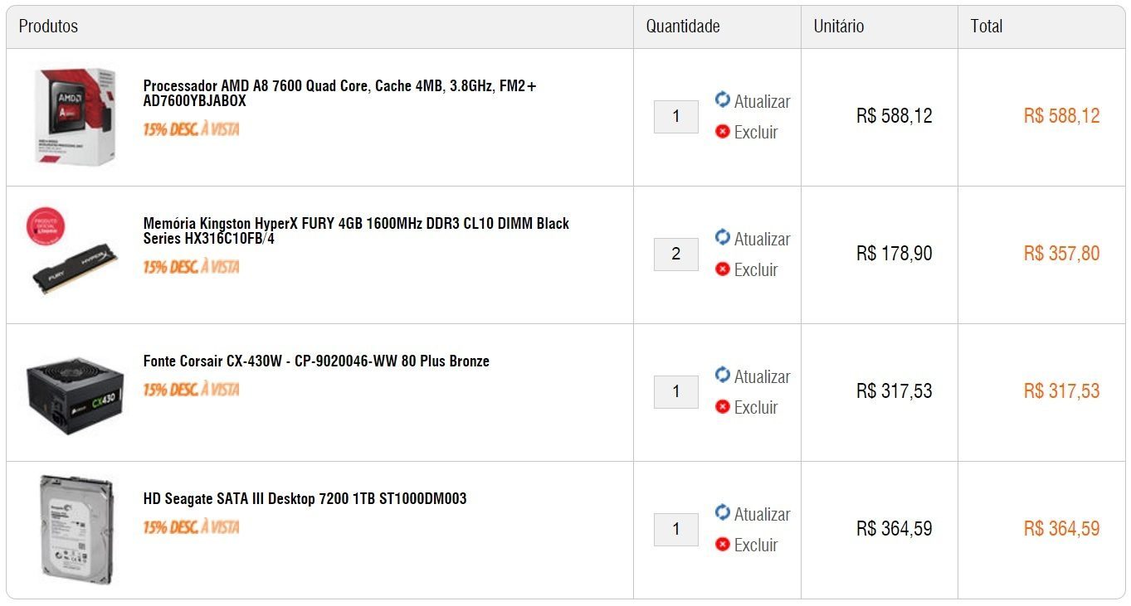Viewport: 1131px width, 606px height.
Task: Click the Excluir text link in AMD processor row
Action: coord(756,132)
